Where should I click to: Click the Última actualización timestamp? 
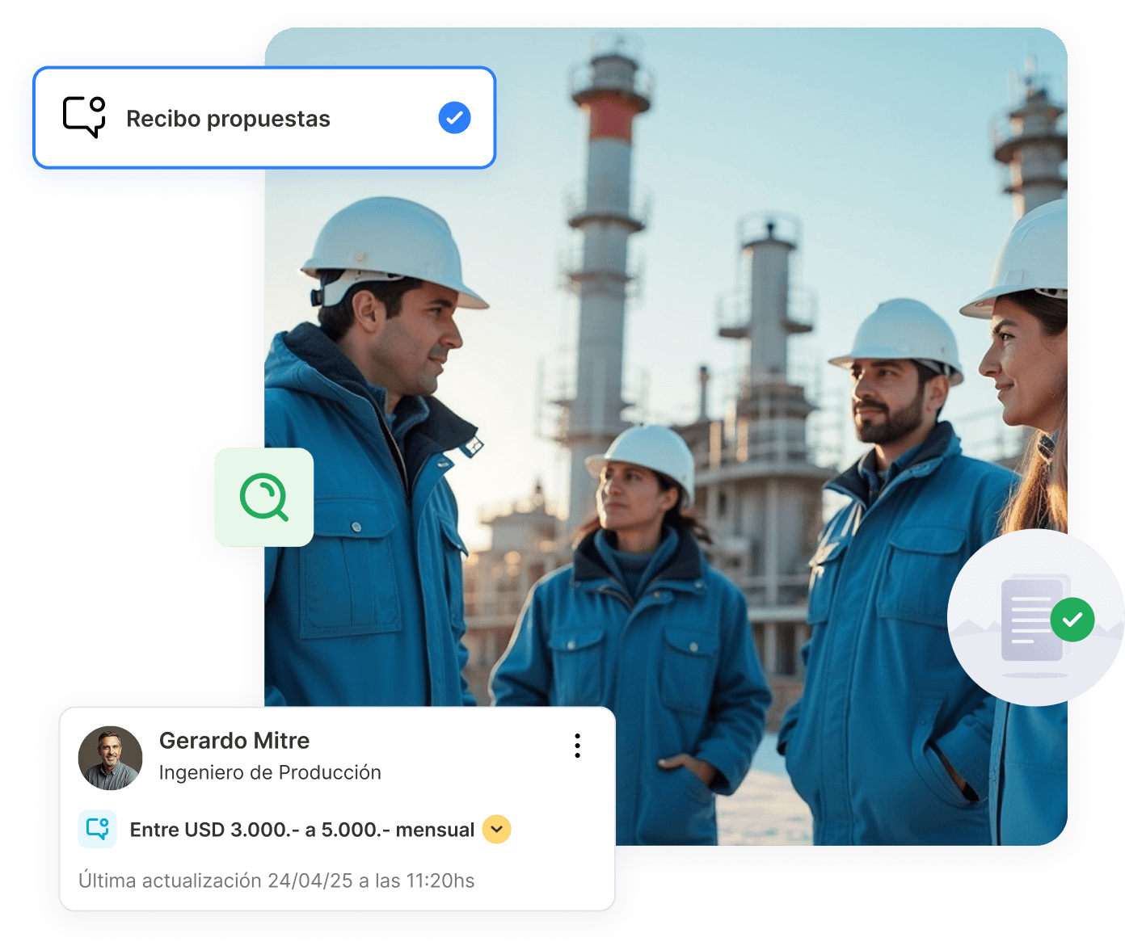point(277,881)
